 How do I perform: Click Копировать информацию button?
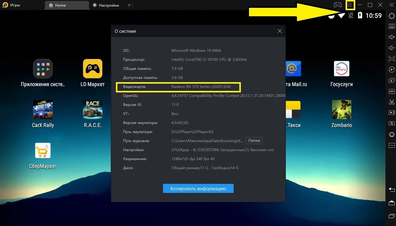click(198, 189)
